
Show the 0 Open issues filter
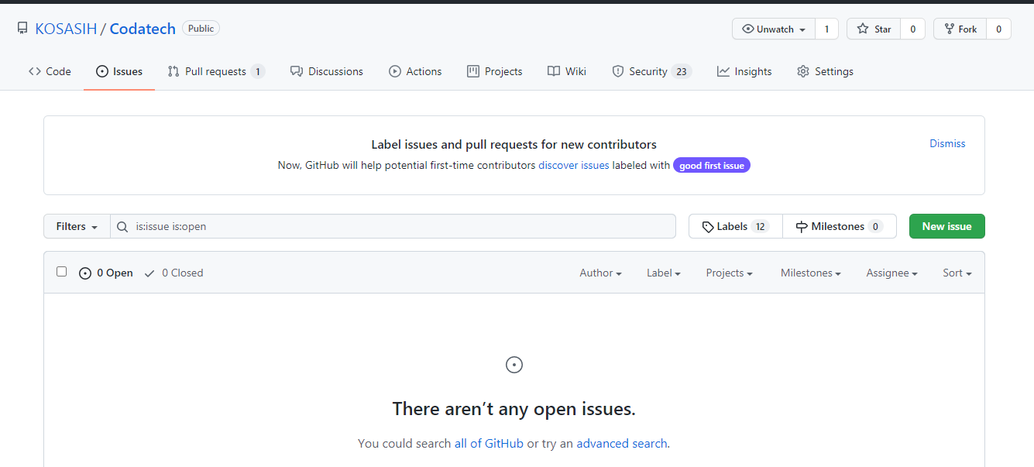click(106, 273)
